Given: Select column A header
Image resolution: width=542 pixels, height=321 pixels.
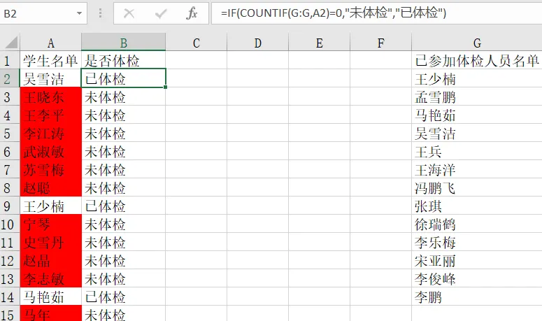Looking at the screenshot, I should (51, 43).
